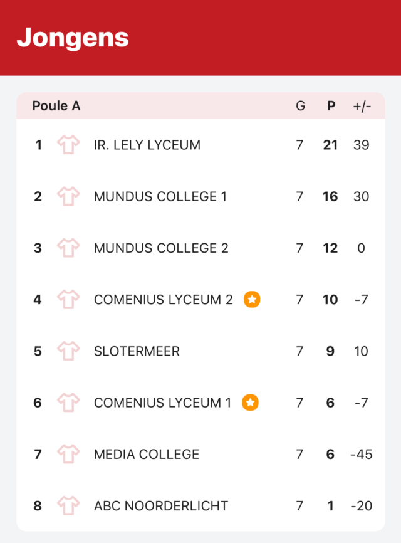
Task: Tap the orange star badge on COMENIUS LYCEUM 1
Action: pyautogui.click(x=250, y=403)
